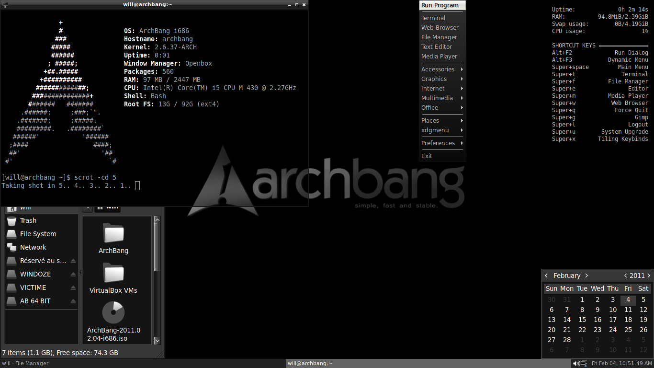Viewport: 654px width, 368px height.
Task: Expand the Office submenu
Action: point(442,107)
